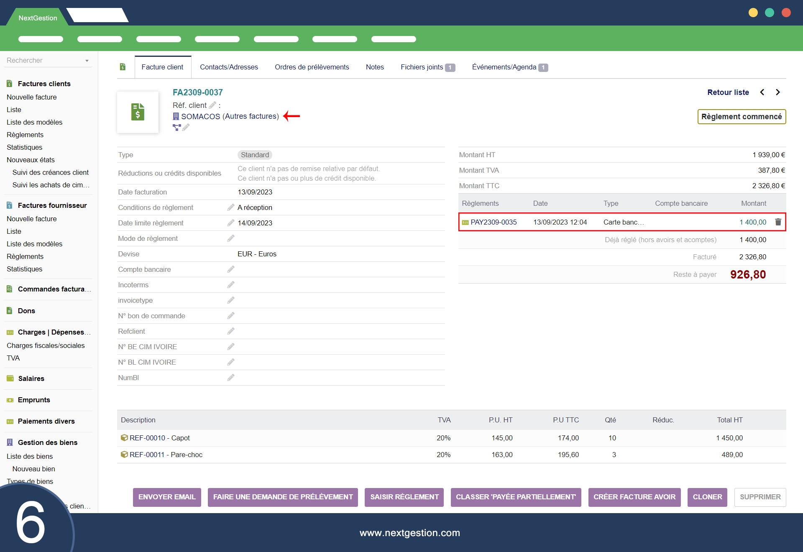Edit Réf. client pencil icon
This screenshot has height=552, width=803.
[x=212, y=105]
